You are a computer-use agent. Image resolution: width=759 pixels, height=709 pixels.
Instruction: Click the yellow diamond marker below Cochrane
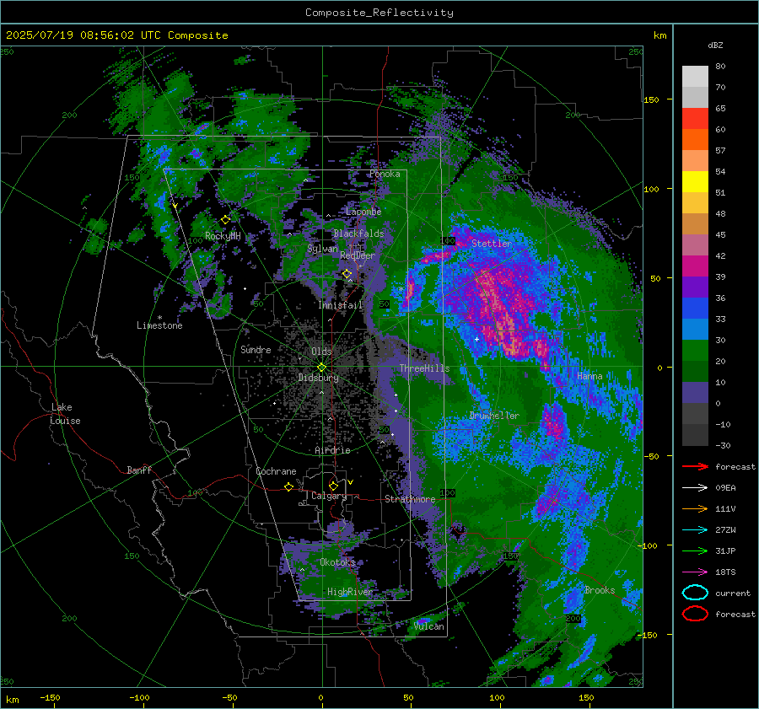coord(288,486)
